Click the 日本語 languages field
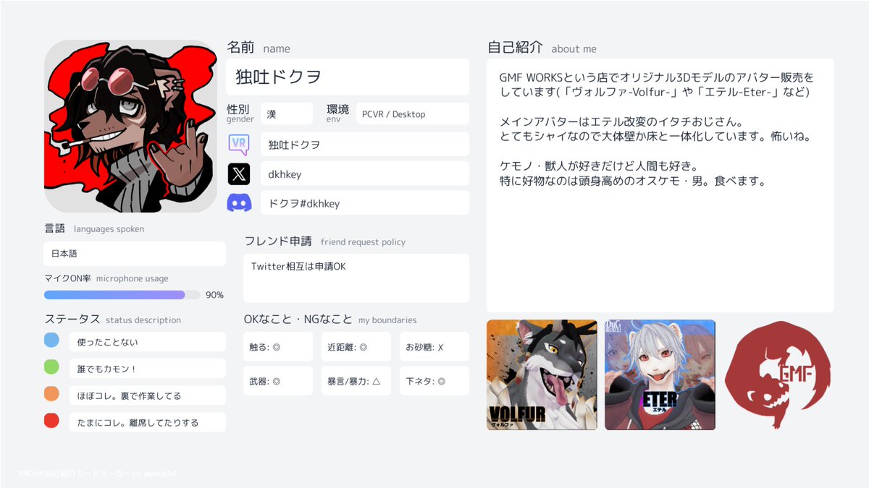The height and width of the screenshot is (488, 869). 134,254
